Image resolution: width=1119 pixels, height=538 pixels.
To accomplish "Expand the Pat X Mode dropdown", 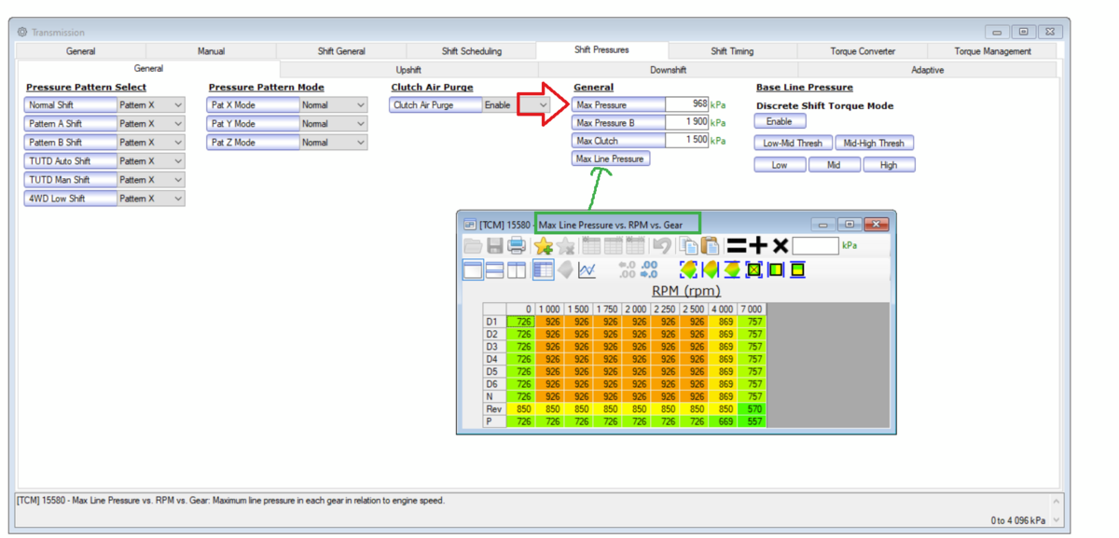I will (x=359, y=105).
